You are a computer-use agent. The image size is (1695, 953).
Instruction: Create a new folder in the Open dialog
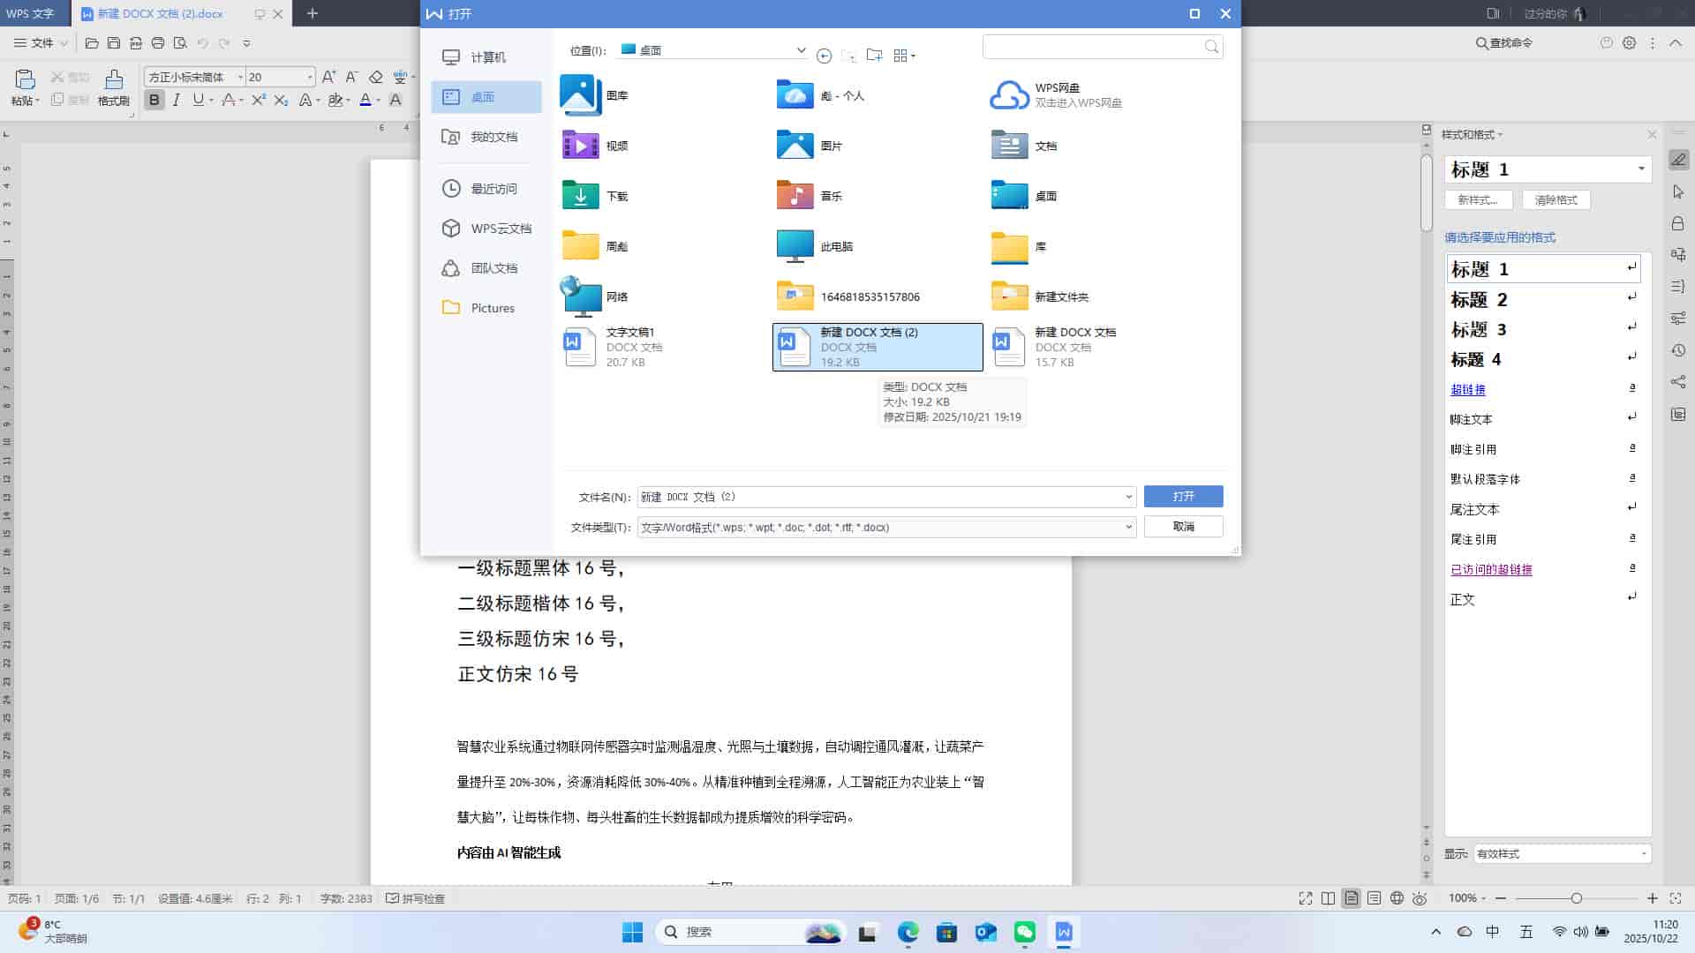874,55
